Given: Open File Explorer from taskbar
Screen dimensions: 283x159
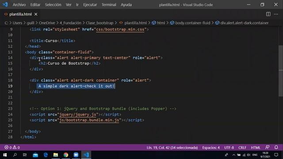Looking at the screenshot, I should [56, 155].
